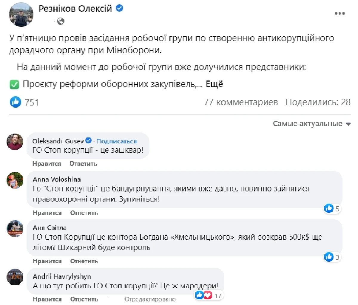The image size is (358, 305).
Task: Click the like reaction icon next to 751
Action: tap(16, 102)
